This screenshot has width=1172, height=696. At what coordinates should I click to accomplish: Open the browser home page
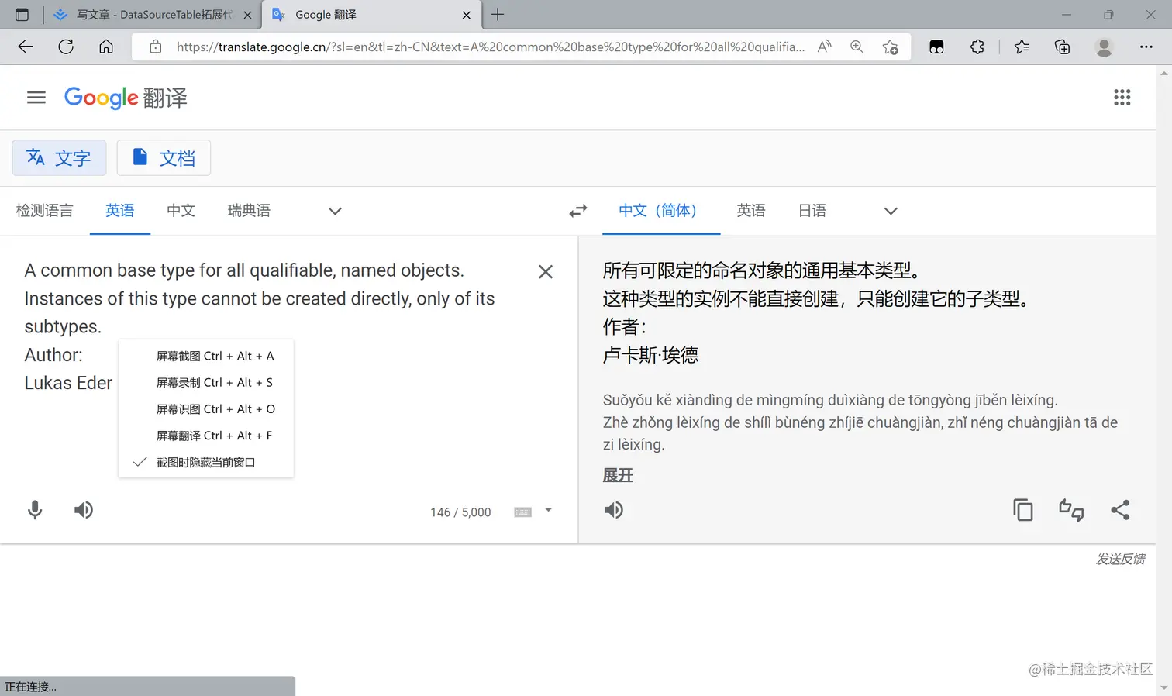[106, 47]
